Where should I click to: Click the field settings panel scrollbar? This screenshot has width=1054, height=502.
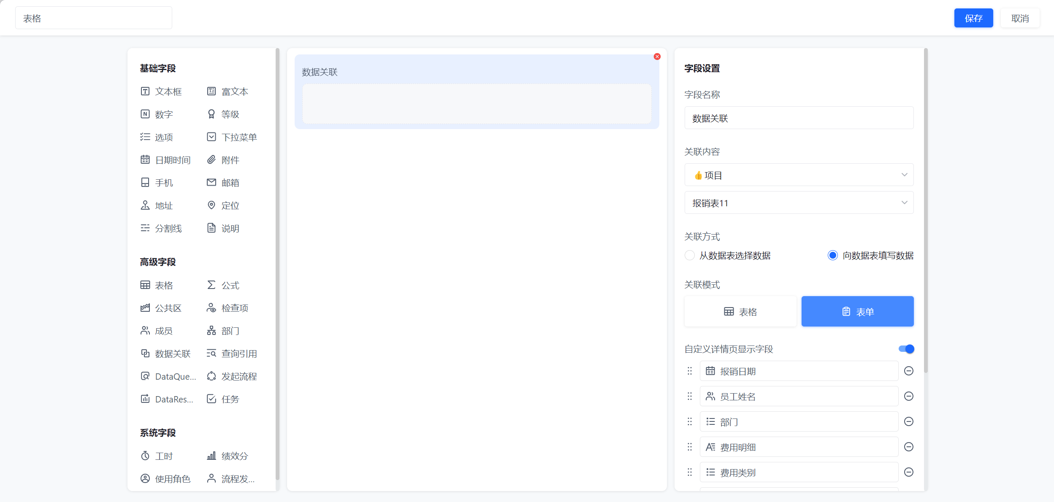click(926, 211)
